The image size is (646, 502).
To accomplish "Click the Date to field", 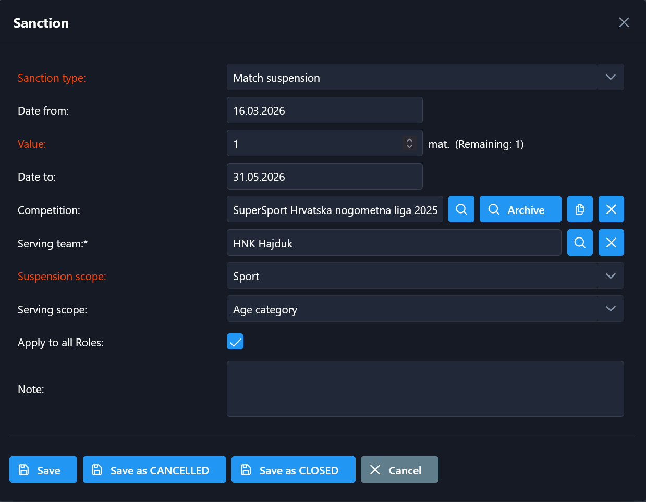I will click(324, 177).
